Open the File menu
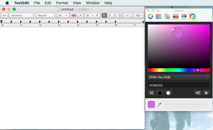 coord(37,3)
